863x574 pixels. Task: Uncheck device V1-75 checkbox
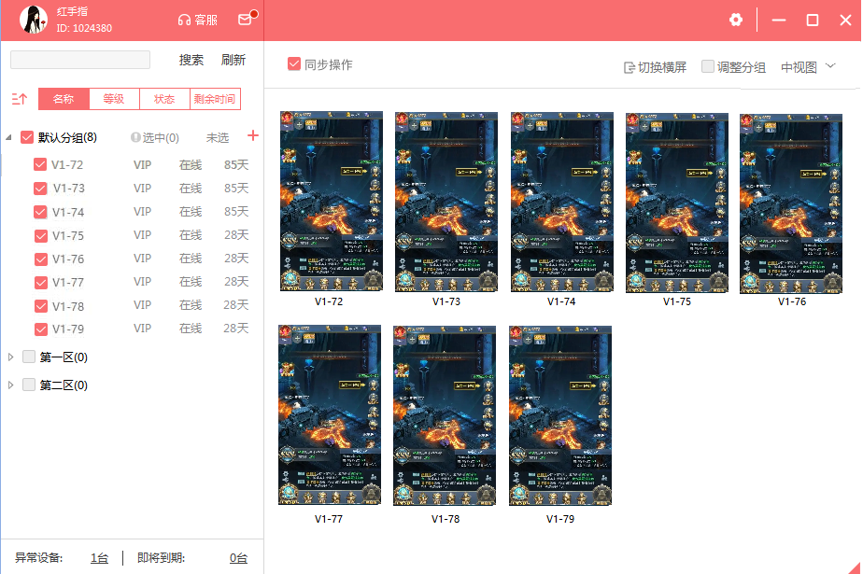click(x=41, y=236)
